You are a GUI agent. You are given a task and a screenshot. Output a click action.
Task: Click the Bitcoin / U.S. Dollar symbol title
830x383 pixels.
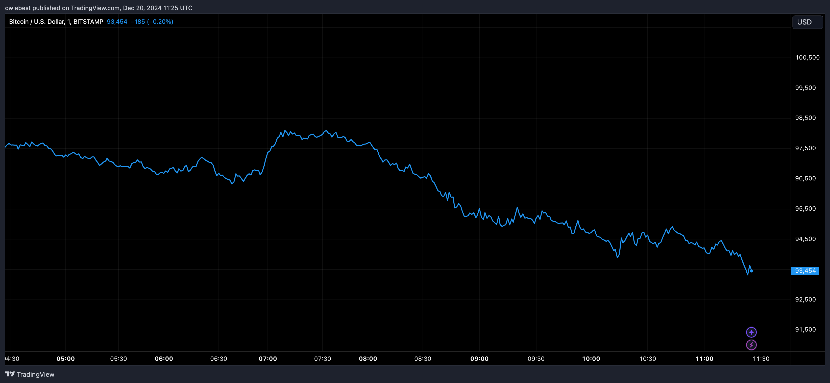(36, 21)
